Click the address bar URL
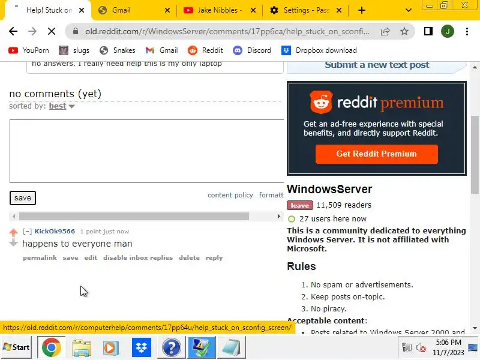This screenshot has width=480, height=360. pyautogui.click(x=227, y=31)
